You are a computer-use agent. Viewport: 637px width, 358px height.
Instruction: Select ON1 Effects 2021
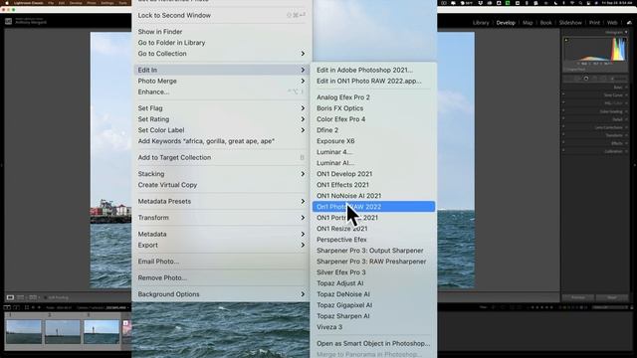342,185
